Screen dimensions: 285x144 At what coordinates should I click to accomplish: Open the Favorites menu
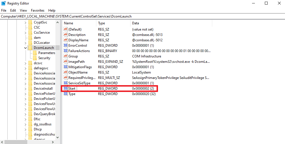38,10
